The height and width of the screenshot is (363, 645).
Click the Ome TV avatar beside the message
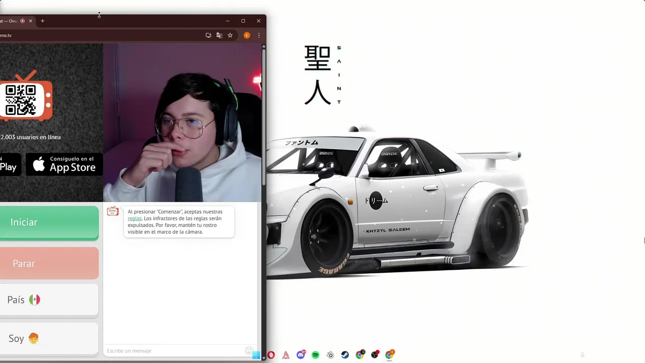112,211
